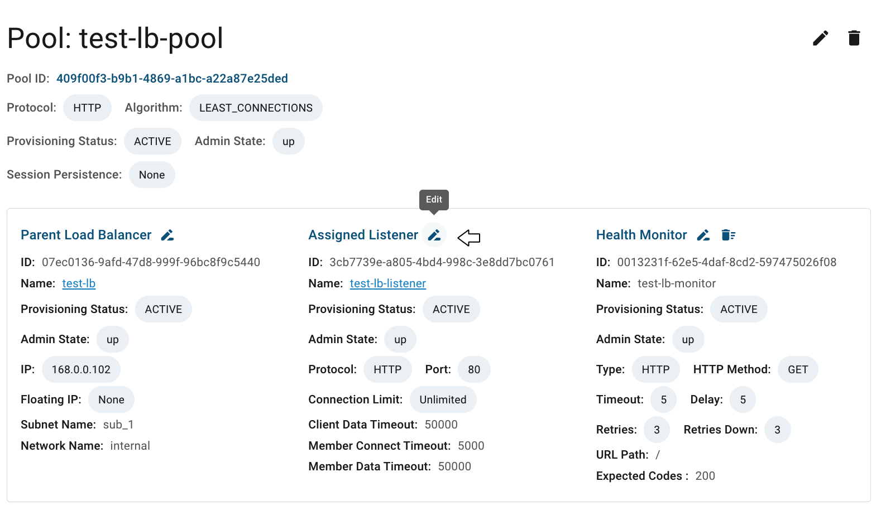Screen dimensions: 881x520
Task: Delete the pool using trash icon
Action: (854, 38)
